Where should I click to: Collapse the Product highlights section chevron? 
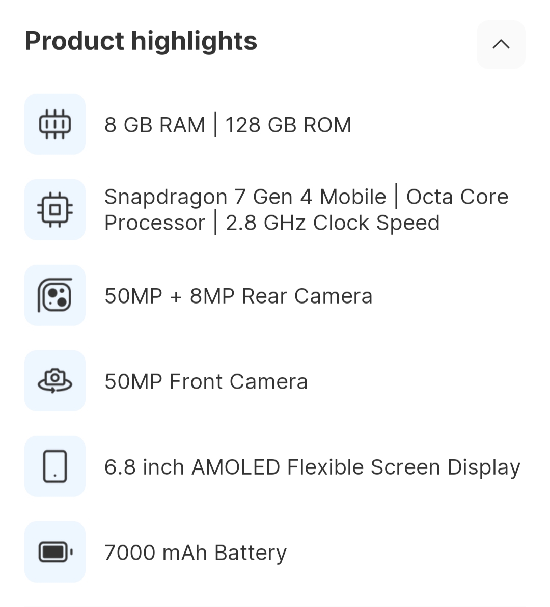click(x=501, y=45)
